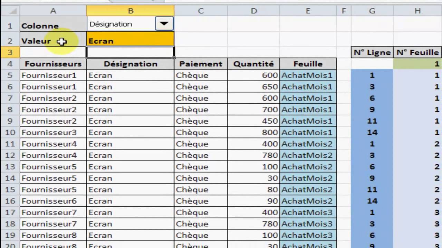Select row 4 header

click(x=10, y=64)
